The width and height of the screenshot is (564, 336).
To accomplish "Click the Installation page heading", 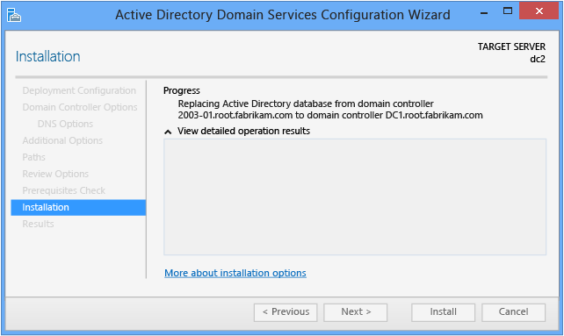I will (47, 57).
